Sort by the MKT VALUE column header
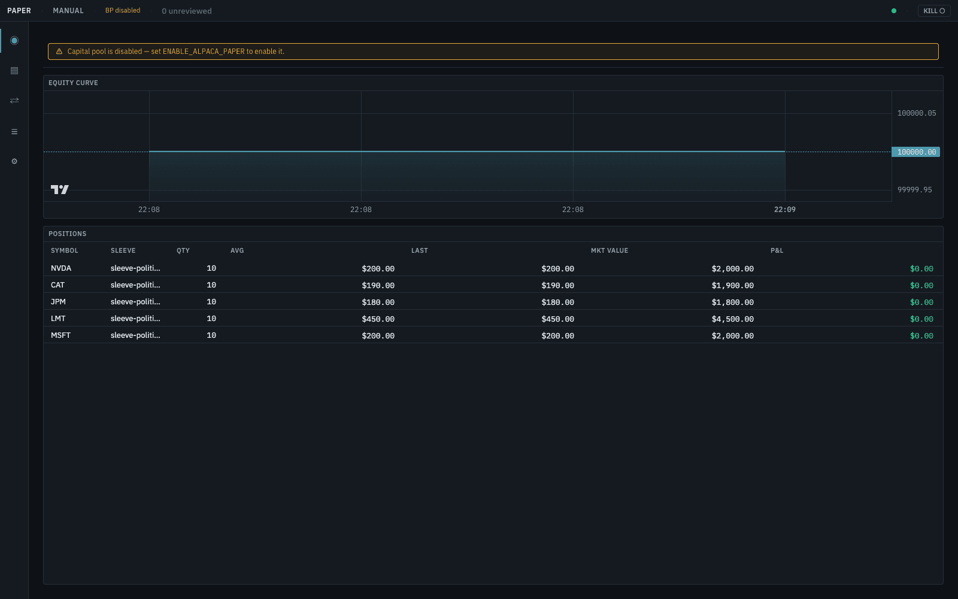This screenshot has height=599, width=958. (x=610, y=250)
